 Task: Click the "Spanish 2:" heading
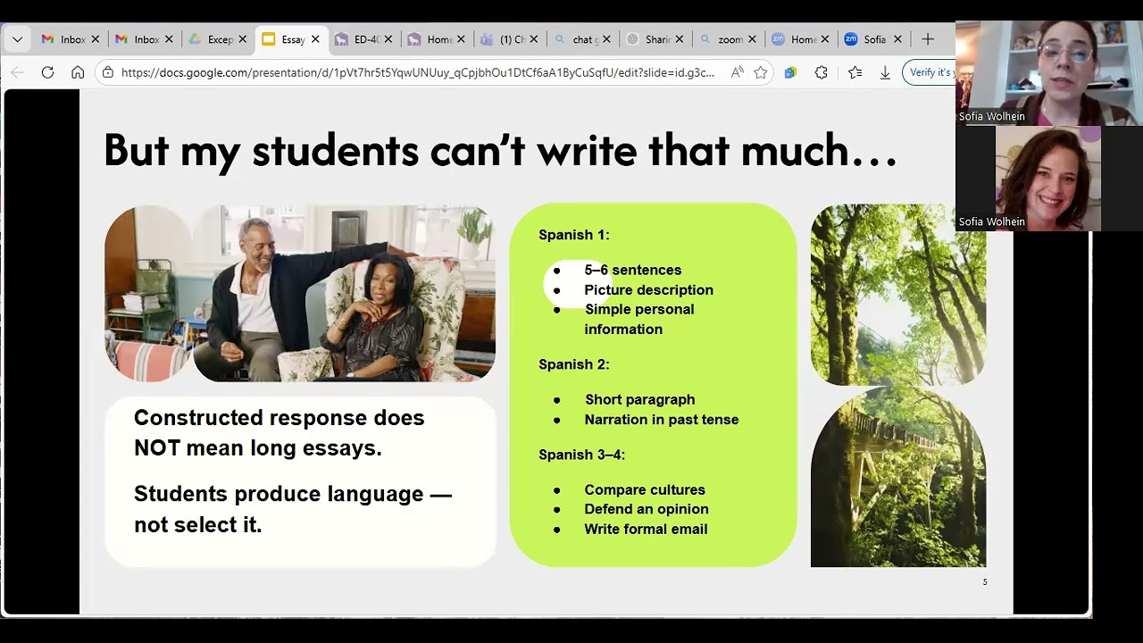574,364
